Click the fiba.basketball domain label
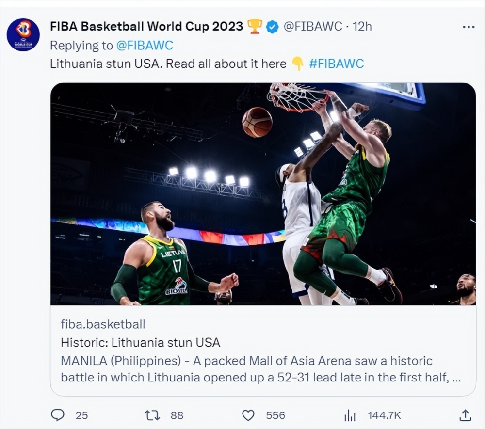The height and width of the screenshot is (429, 485). (103, 324)
